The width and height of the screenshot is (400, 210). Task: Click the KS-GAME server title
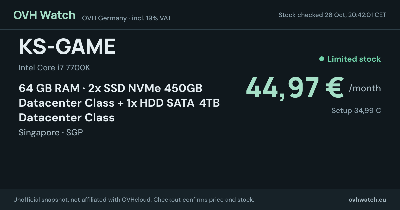pos(67,47)
